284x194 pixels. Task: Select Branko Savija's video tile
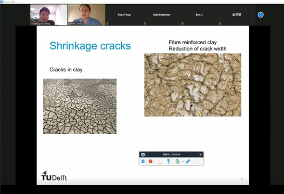coord(86,15)
